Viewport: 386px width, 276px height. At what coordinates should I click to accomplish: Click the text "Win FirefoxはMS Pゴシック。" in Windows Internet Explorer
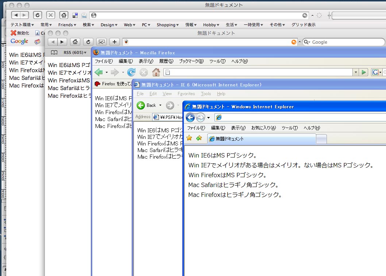[x=228, y=175]
